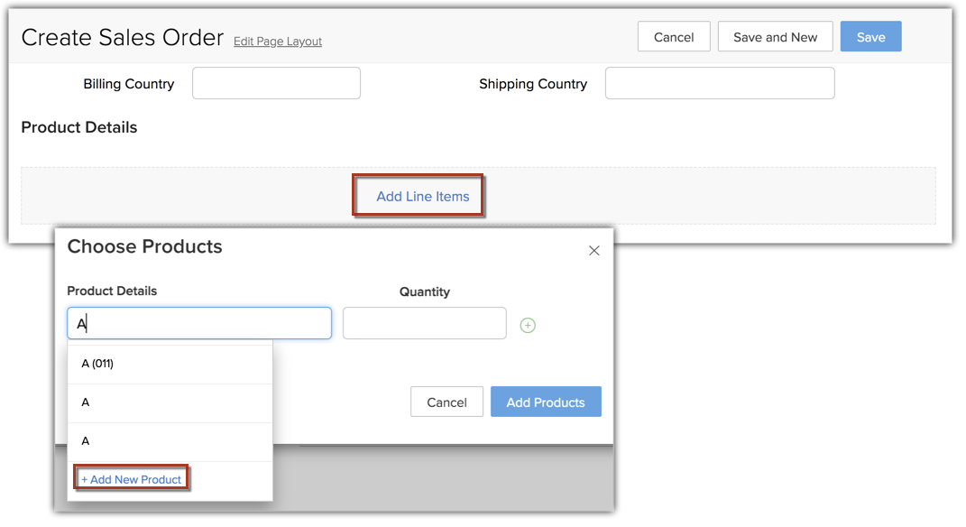Close the Choose Products dialog

point(593,251)
